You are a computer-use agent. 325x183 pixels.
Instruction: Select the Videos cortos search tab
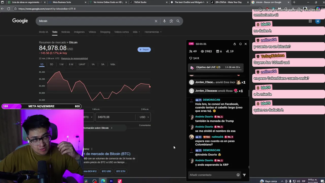pos(121,32)
